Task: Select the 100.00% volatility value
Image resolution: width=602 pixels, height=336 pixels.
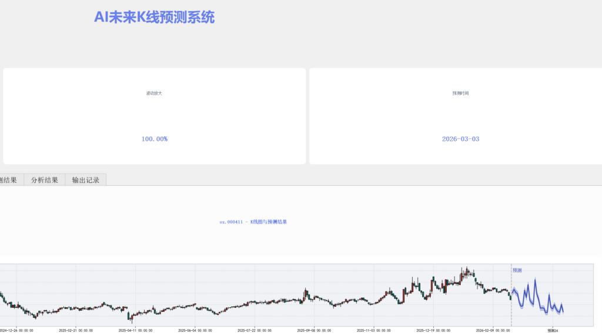Action: coord(154,139)
